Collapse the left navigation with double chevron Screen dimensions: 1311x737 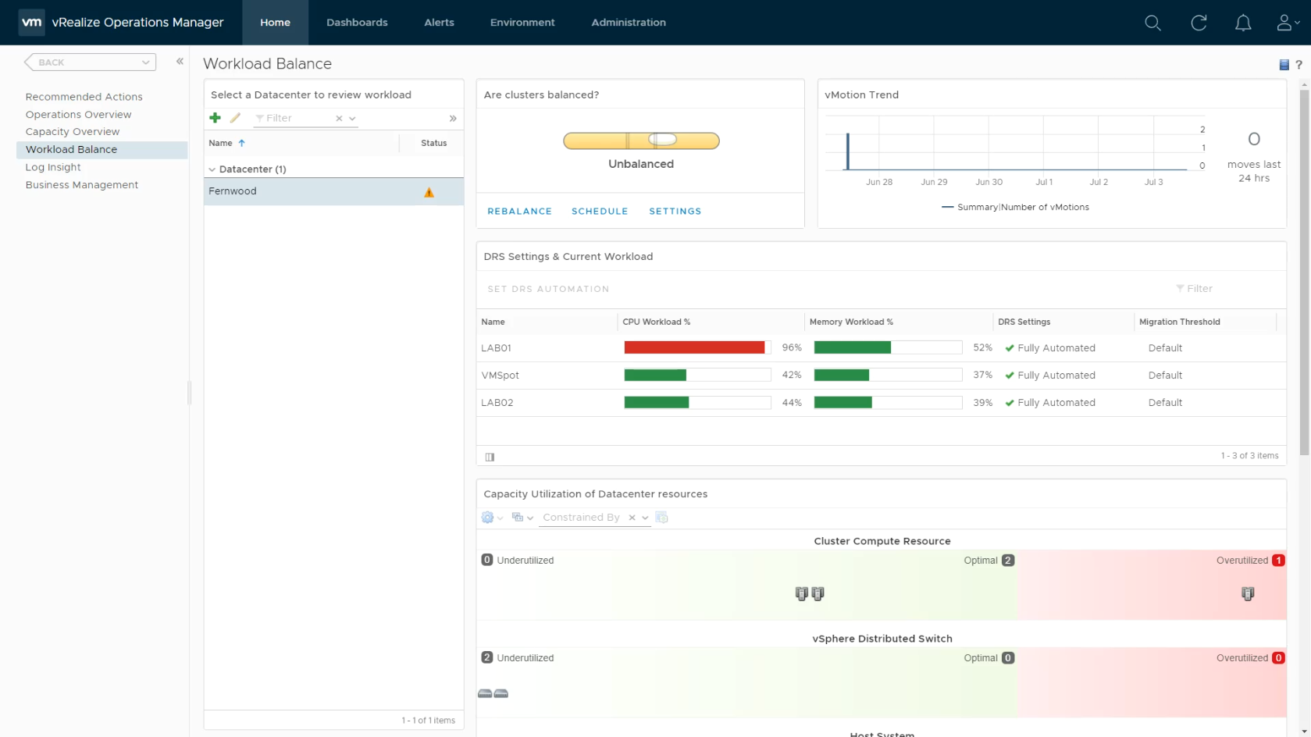pos(180,61)
